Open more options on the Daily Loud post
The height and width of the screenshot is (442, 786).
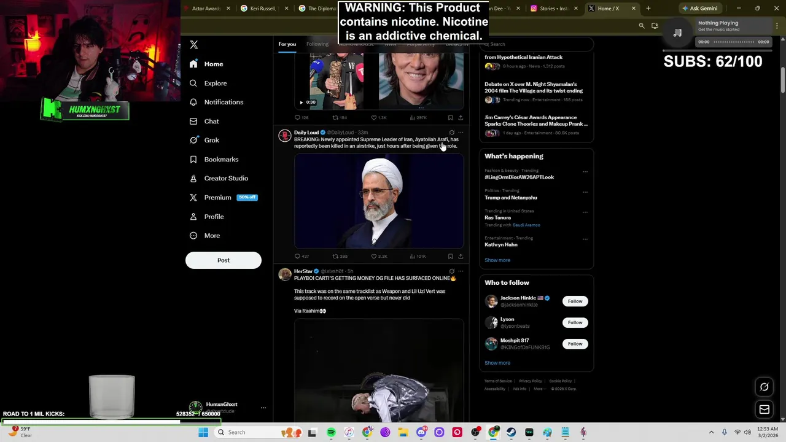(461, 133)
